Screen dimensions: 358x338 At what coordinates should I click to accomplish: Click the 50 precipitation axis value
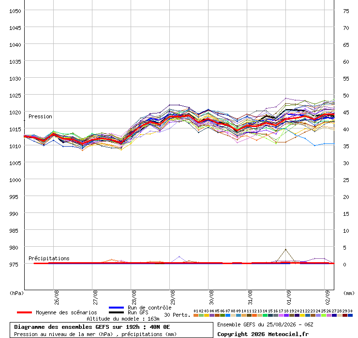pos(346,96)
